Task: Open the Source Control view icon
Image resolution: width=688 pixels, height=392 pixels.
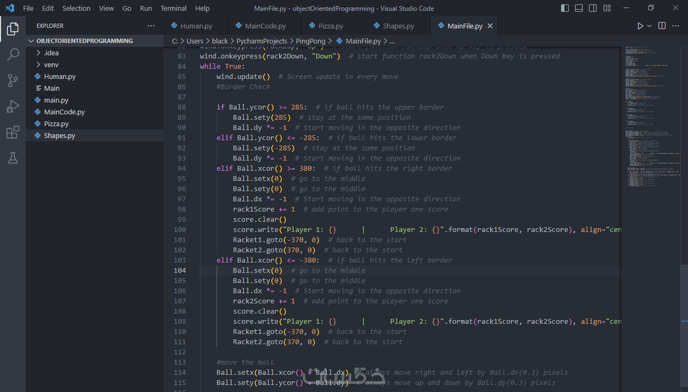Action: coord(13,80)
